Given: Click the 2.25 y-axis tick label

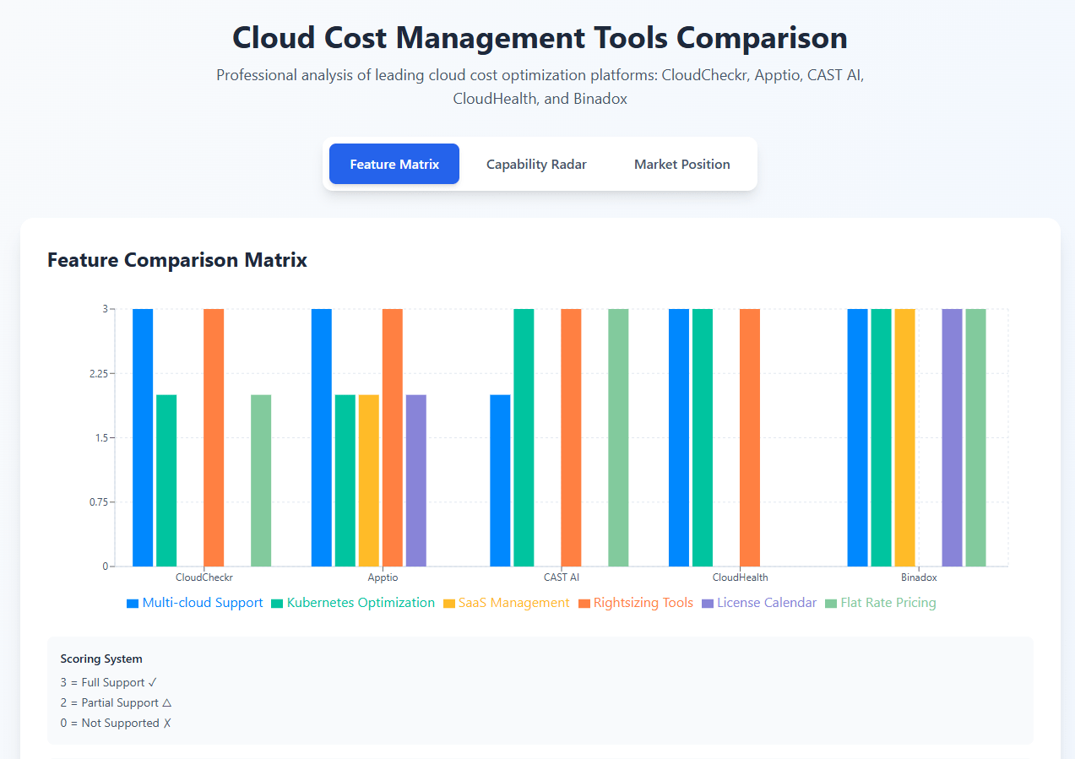Looking at the screenshot, I should (98, 373).
